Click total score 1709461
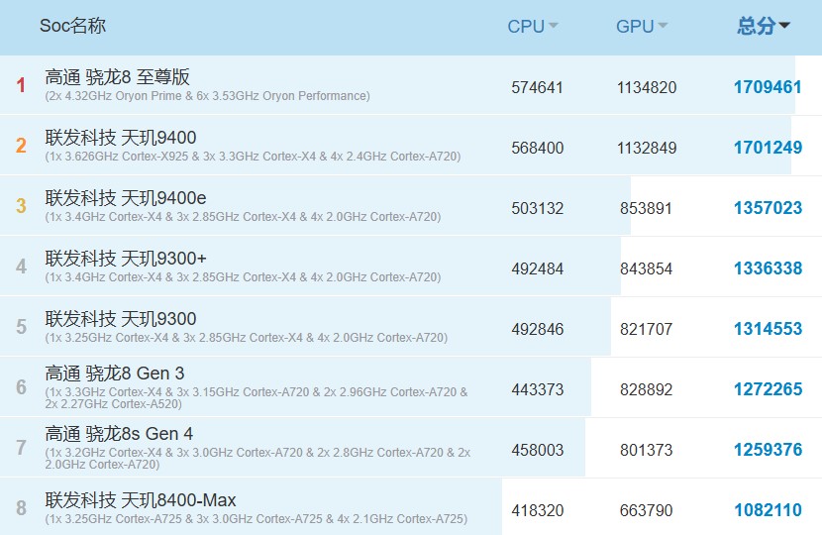Viewport: 822px width, 535px height. tap(768, 87)
